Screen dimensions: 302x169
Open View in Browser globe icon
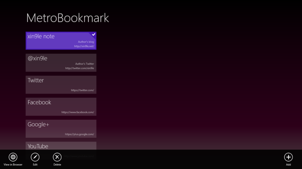point(13,157)
